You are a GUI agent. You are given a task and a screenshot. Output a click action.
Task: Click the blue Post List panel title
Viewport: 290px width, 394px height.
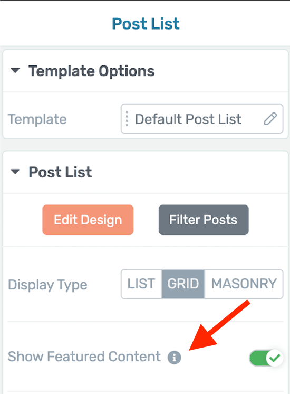click(x=146, y=24)
